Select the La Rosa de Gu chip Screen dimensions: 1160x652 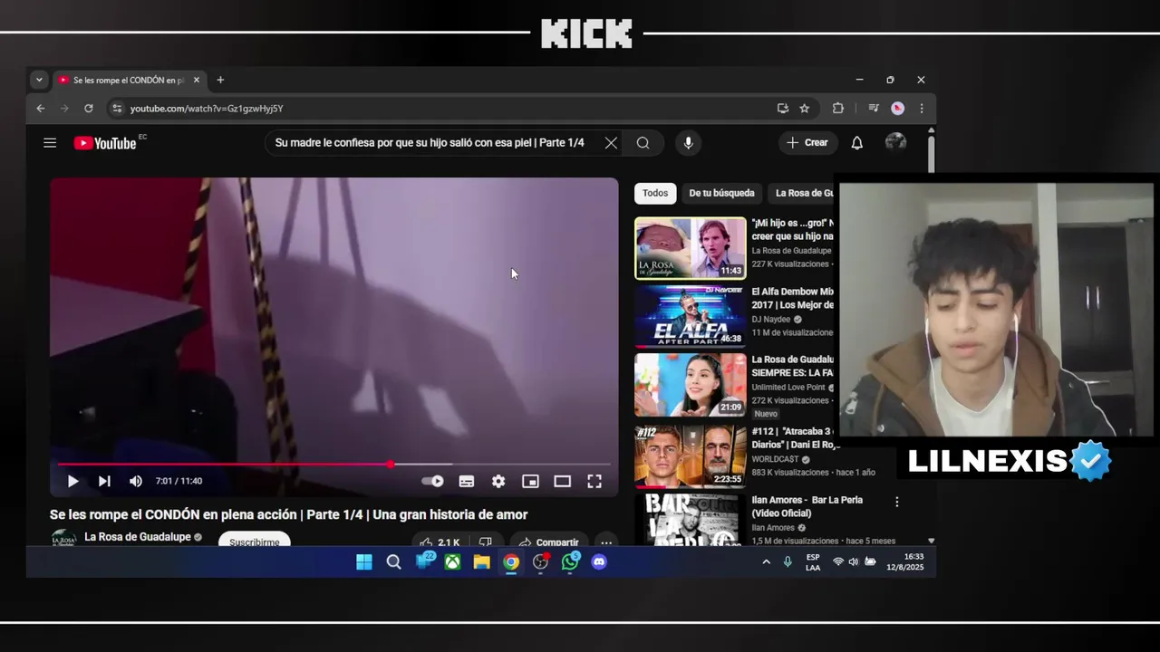(x=803, y=193)
